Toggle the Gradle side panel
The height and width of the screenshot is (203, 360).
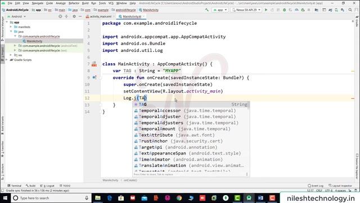(357, 21)
